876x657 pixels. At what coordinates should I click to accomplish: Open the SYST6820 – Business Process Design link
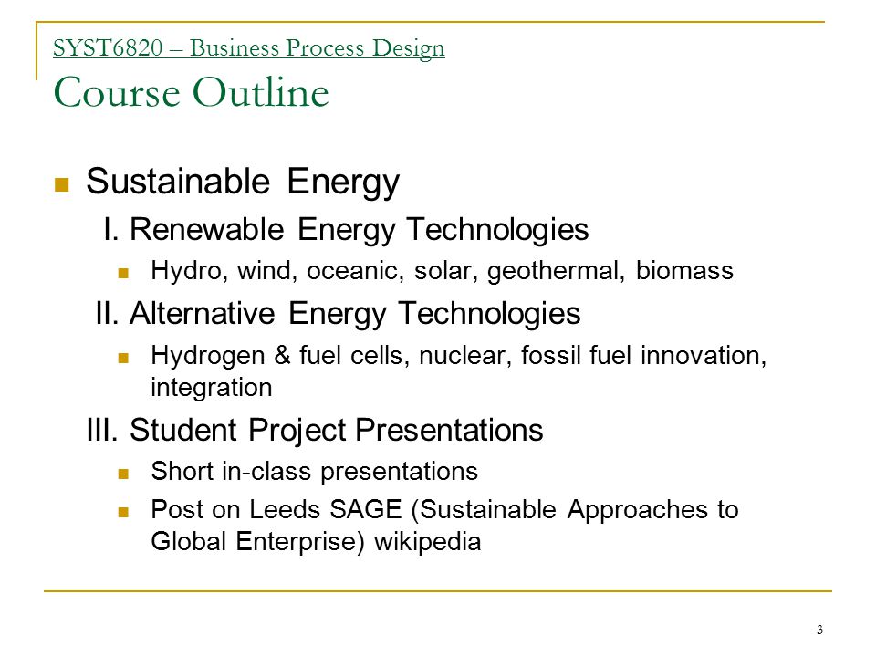248,48
